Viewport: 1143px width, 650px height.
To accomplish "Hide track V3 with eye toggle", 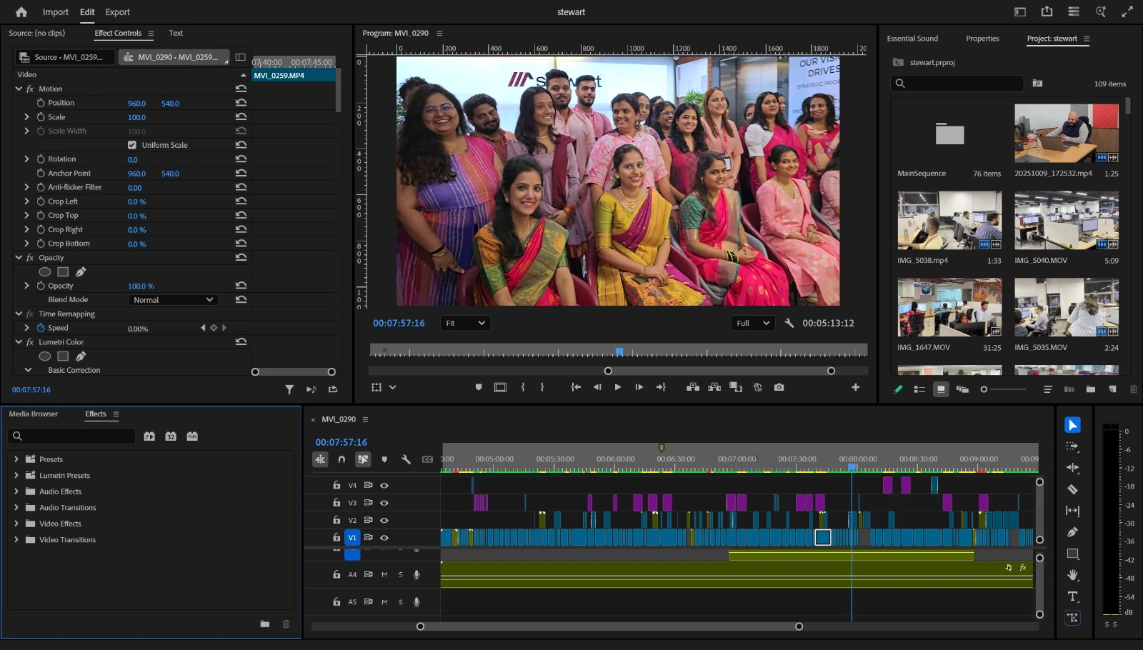I will [x=384, y=503].
